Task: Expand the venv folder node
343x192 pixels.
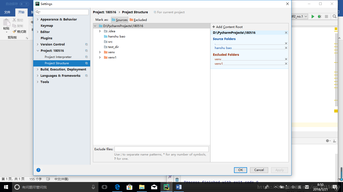Action: (100, 52)
